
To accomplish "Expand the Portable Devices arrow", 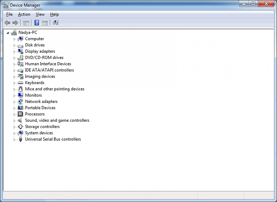I will [x=14, y=108].
